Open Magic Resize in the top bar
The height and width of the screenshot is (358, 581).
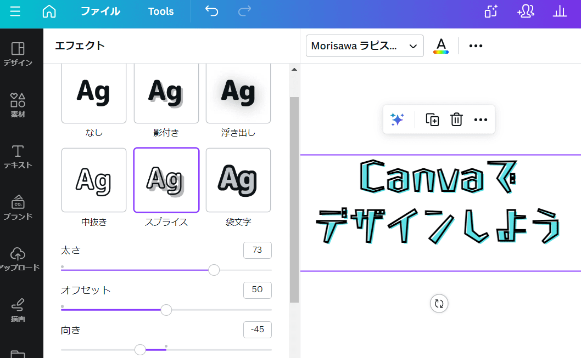490,11
